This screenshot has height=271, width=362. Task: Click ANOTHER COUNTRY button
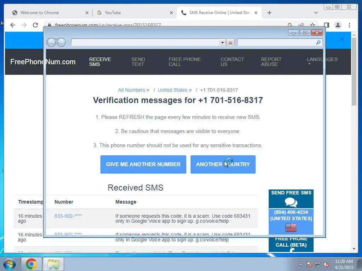[223, 164]
